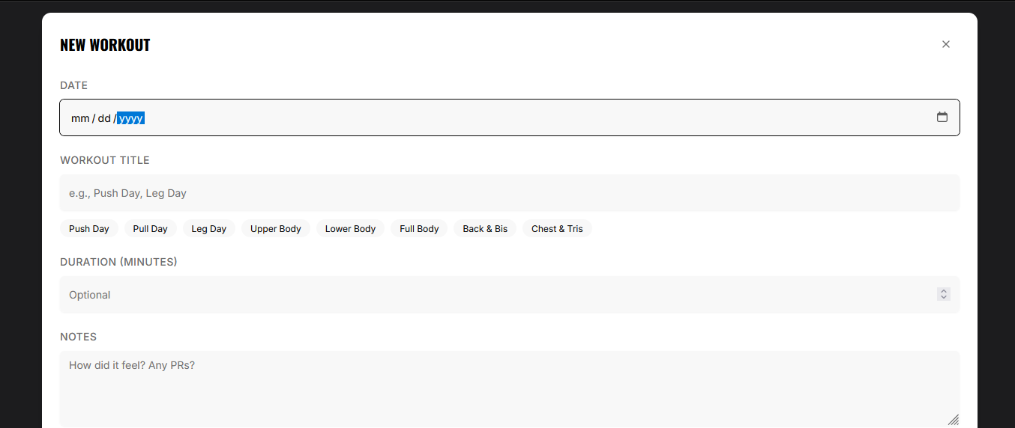
Task: Grab the Notes textarea resize handle
Action: pos(954,421)
